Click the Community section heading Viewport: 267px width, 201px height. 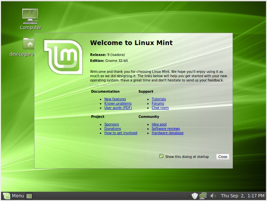click(x=149, y=117)
